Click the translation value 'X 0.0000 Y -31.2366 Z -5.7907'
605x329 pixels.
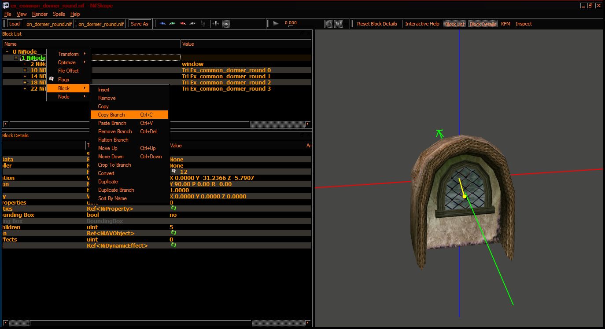[212, 178]
